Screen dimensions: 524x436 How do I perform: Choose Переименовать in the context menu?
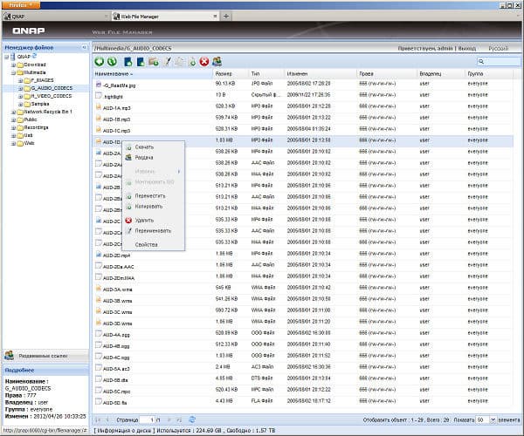tap(154, 231)
